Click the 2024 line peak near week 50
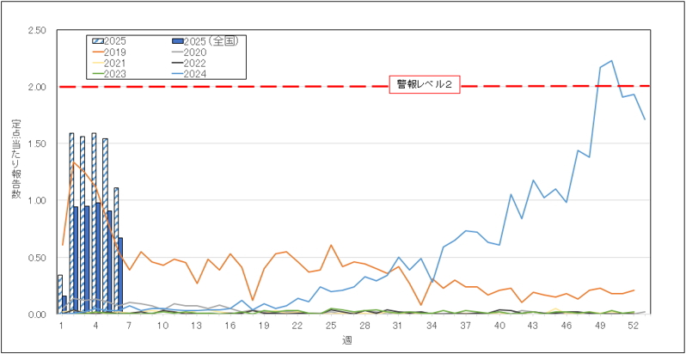 click(x=611, y=61)
